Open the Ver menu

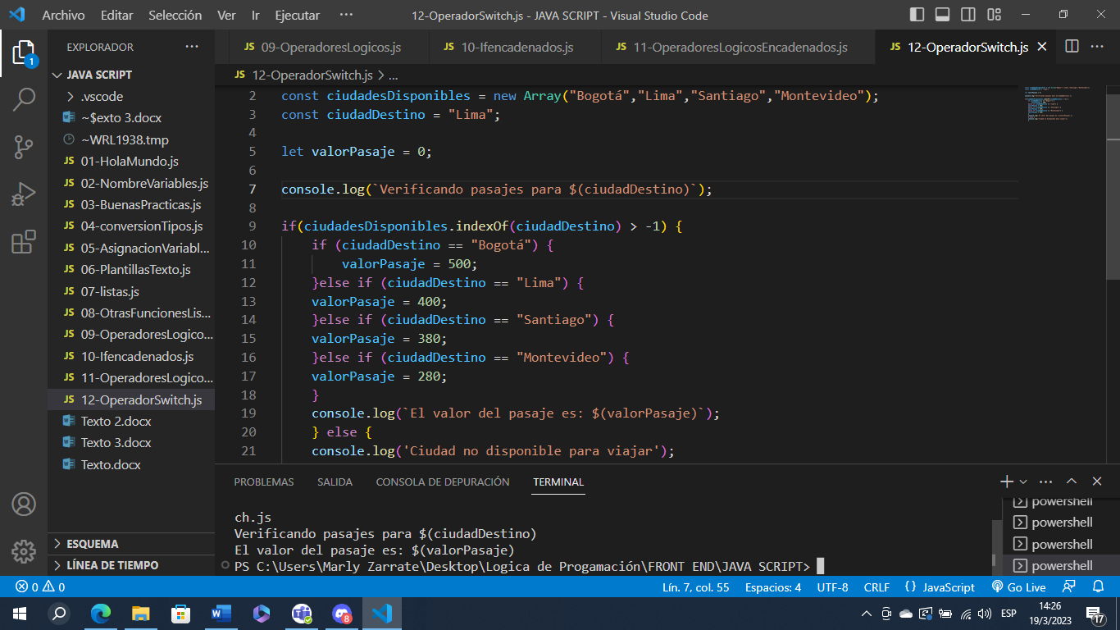point(226,15)
